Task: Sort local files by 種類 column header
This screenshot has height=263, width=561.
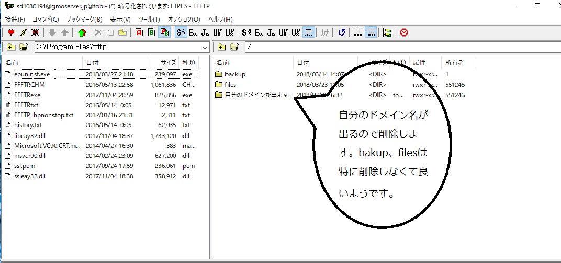Action: point(189,63)
